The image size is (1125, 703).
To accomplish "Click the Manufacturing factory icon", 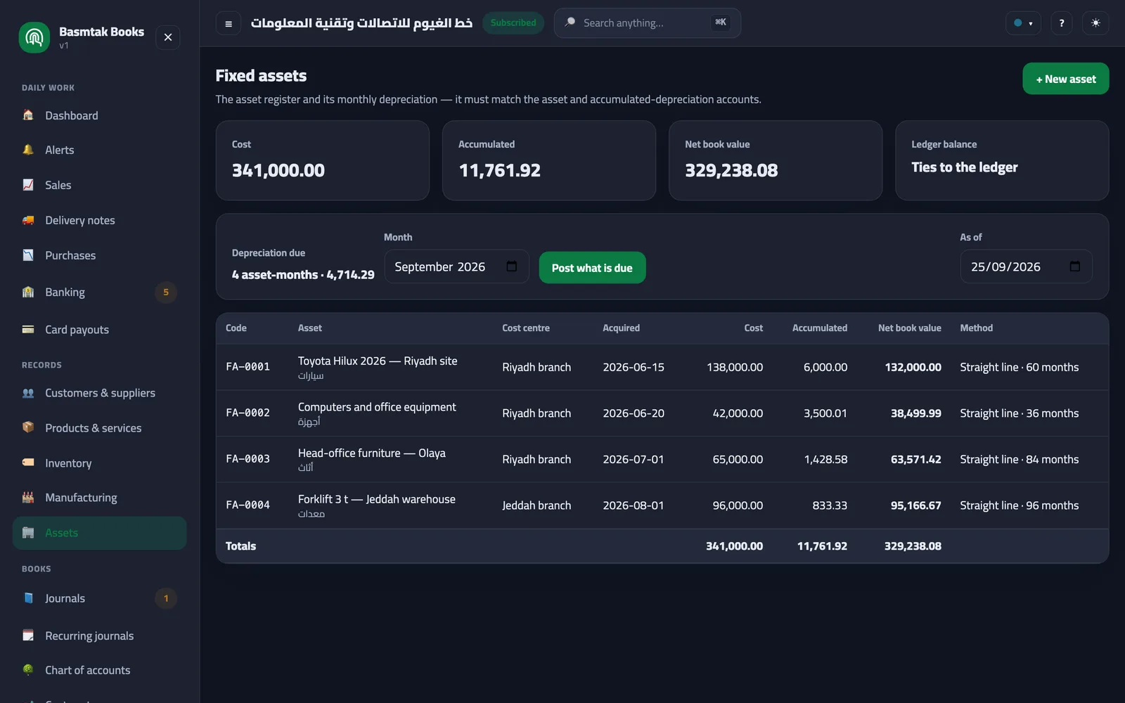I will tap(28, 498).
